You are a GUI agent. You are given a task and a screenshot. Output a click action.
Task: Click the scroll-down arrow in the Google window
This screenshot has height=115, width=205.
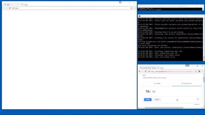pos(204,106)
